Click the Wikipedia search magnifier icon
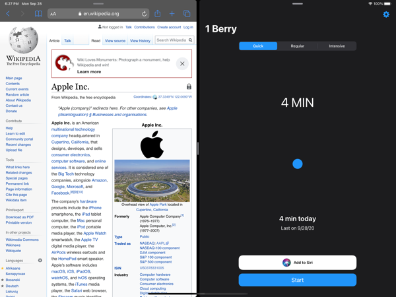Screen dimensions: 396x297 [191, 40]
